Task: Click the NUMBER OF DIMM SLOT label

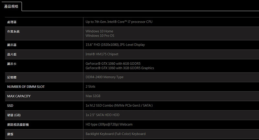Action: point(26,87)
